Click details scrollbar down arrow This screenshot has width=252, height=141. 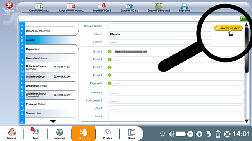pos(247,121)
